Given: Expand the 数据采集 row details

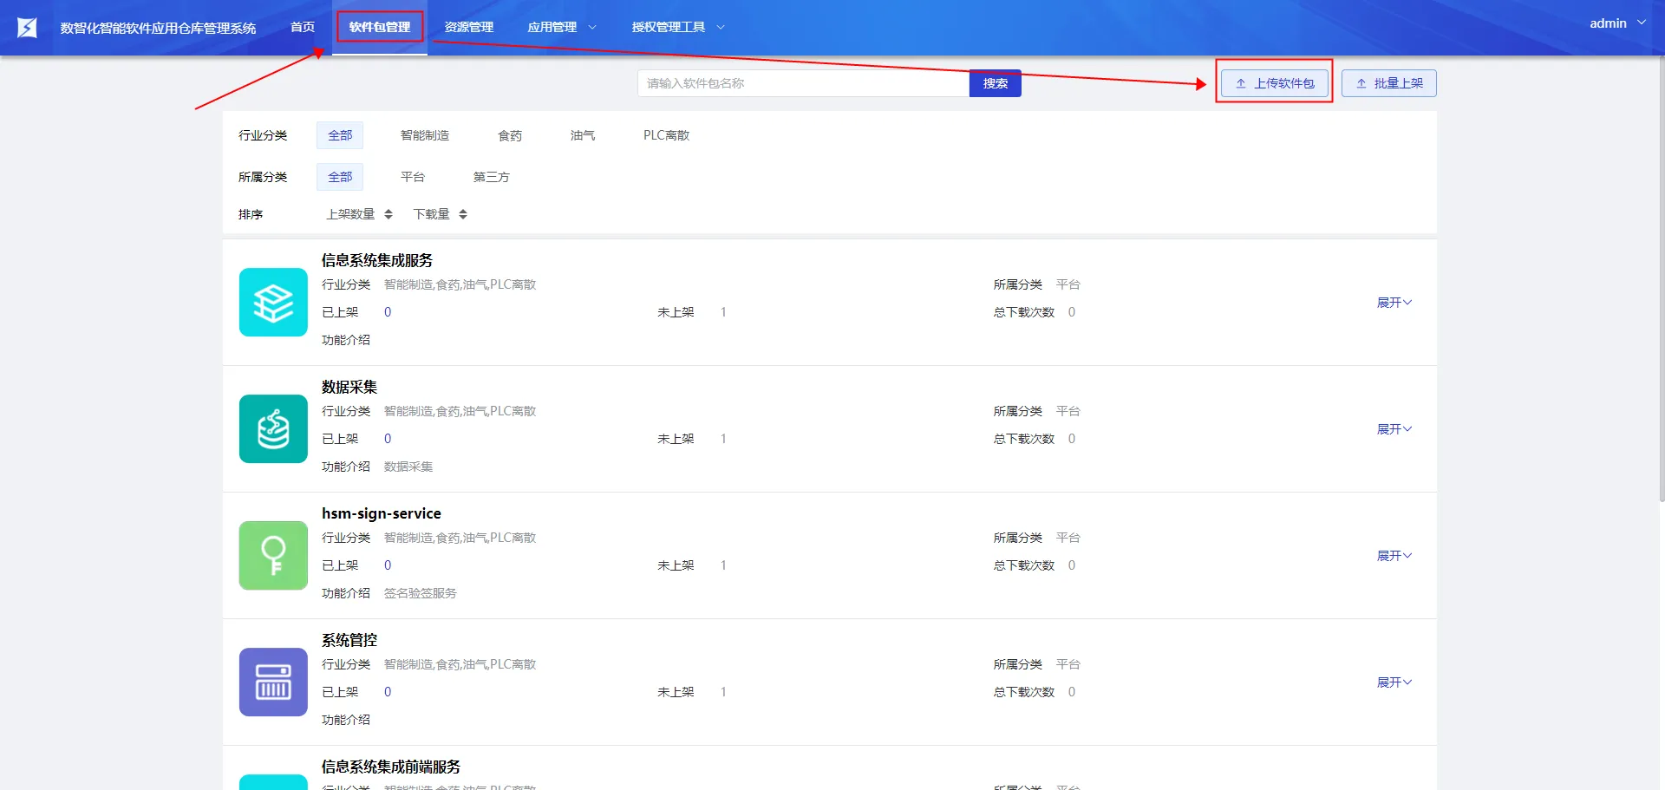Looking at the screenshot, I should (x=1394, y=429).
